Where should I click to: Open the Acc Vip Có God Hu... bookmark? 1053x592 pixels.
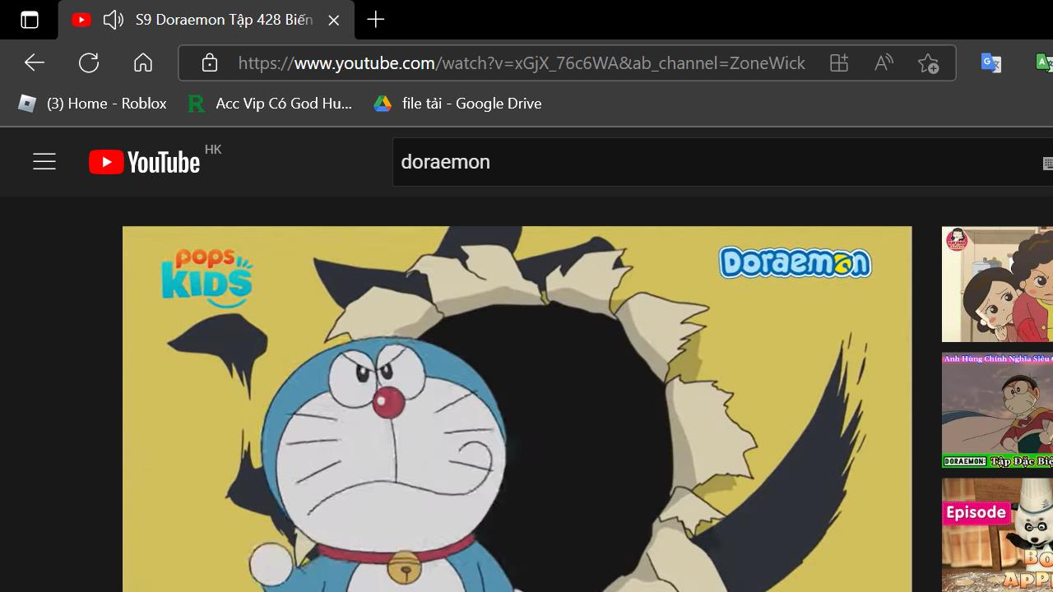pyautogui.click(x=271, y=104)
